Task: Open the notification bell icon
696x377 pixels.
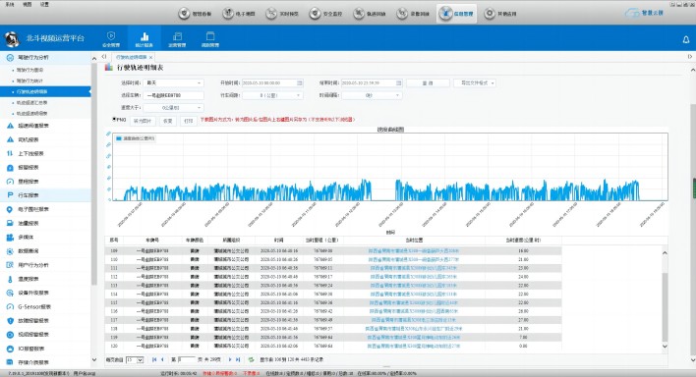Action: 686,39
